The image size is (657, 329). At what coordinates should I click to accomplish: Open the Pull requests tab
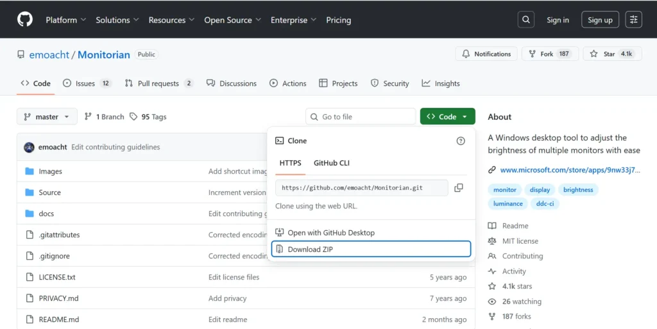[x=158, y=83]
